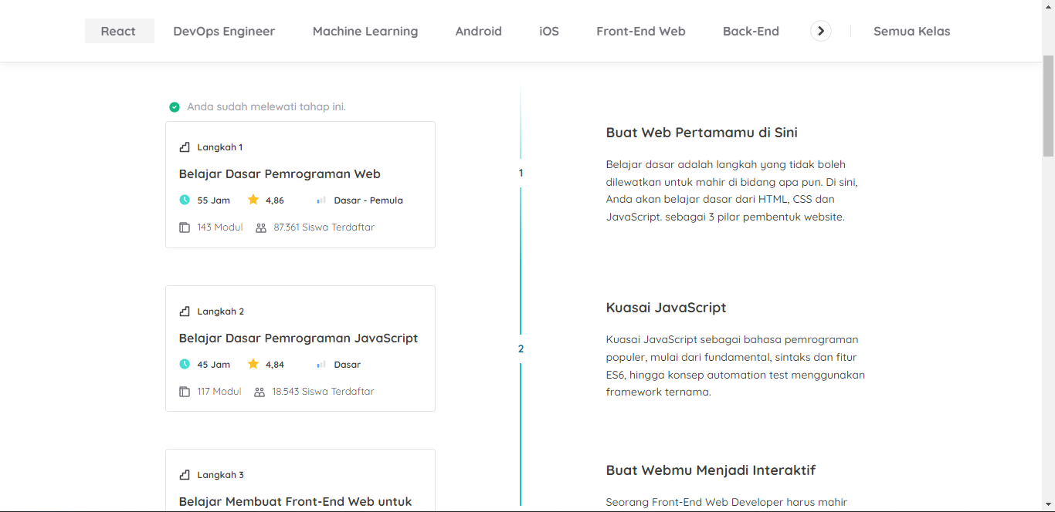Image resolution: width=1055 pixels, height=512 pixels.
Task: Click the Langkah 3 steps icon
Action: 185,475
